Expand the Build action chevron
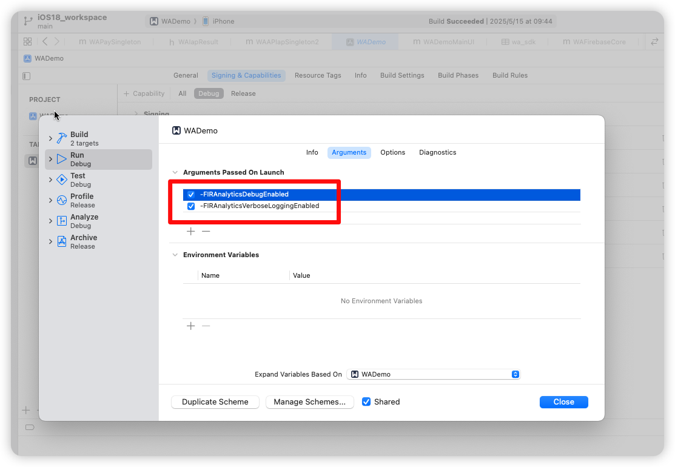675x467 pixels. click(x=51, y=138)
